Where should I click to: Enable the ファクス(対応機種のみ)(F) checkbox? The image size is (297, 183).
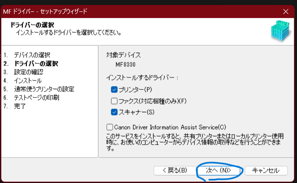pos(114,101)
